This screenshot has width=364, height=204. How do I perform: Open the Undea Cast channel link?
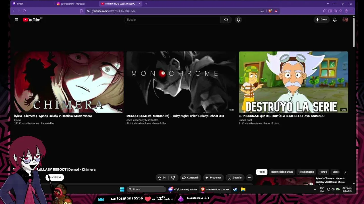point(245,120)
